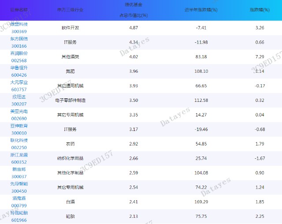Click the 申万三级行业 column header
282x224 pixels.
(x=70, y=10)
